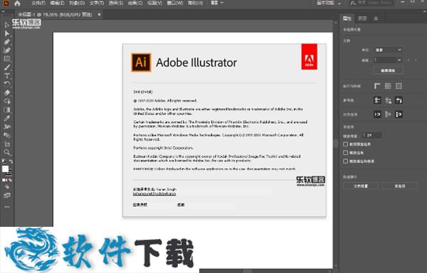Toggle the grid display icon

[x=388, y=86]
